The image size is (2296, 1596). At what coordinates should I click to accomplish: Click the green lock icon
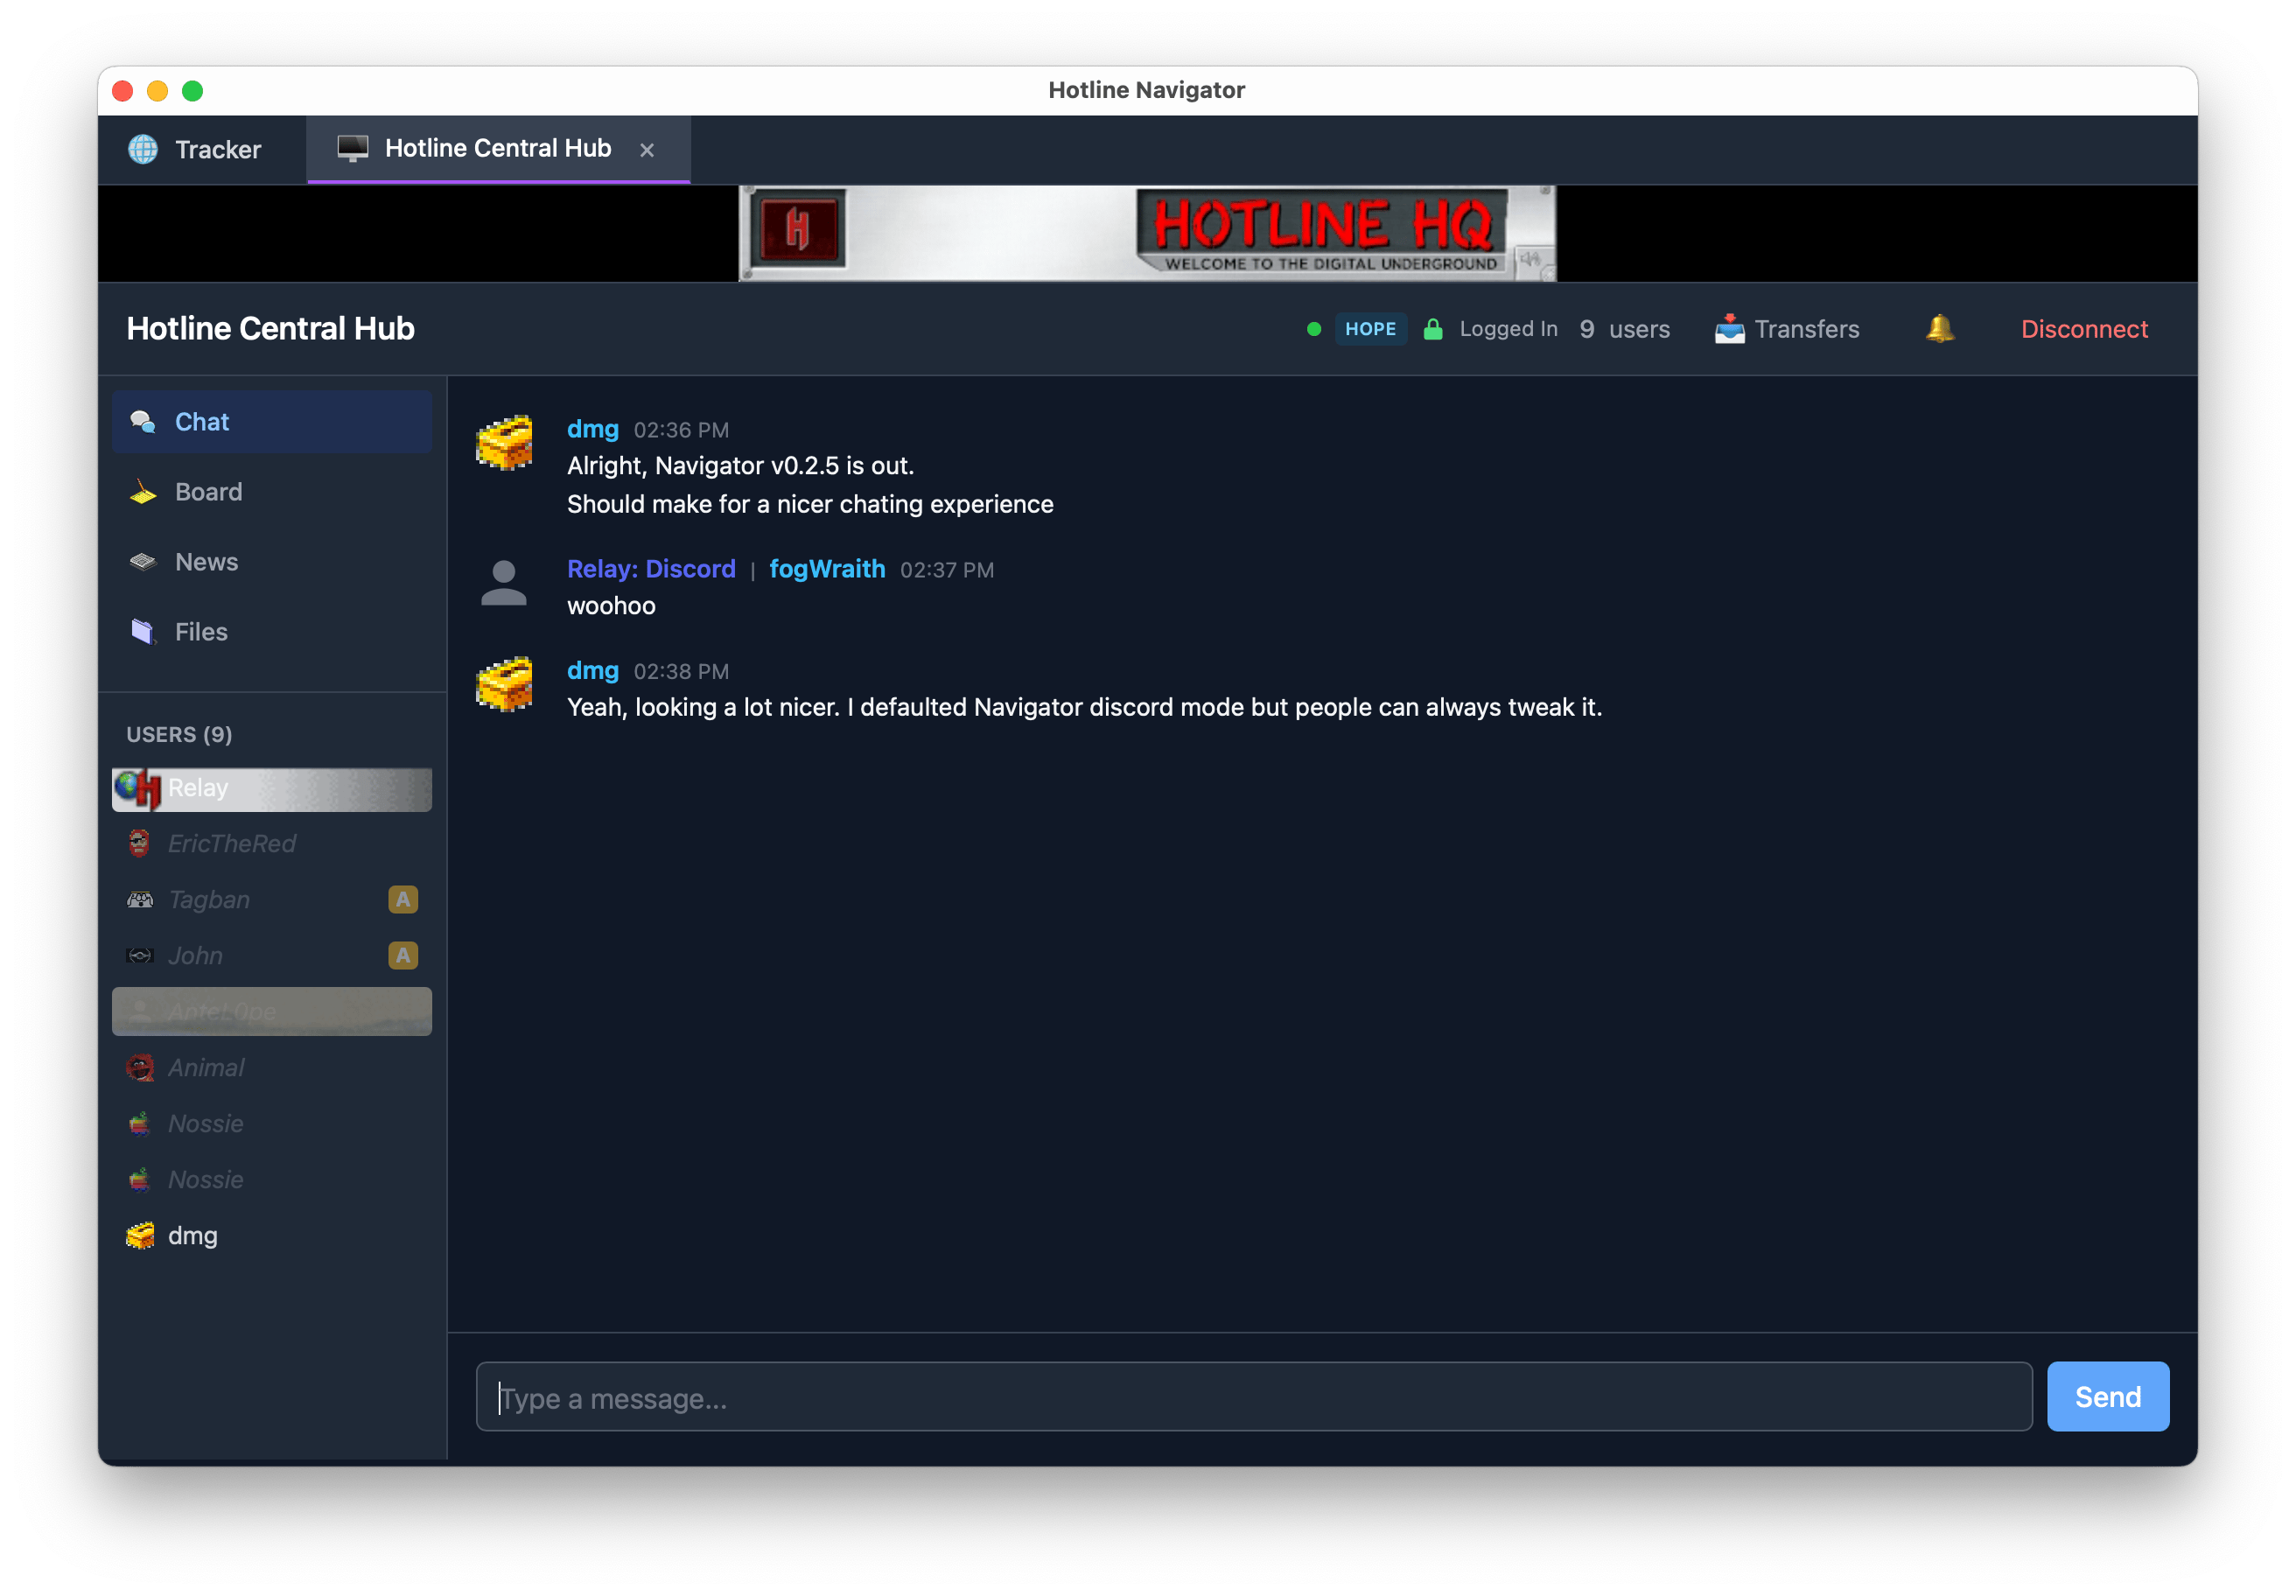tap(1432, 329)
